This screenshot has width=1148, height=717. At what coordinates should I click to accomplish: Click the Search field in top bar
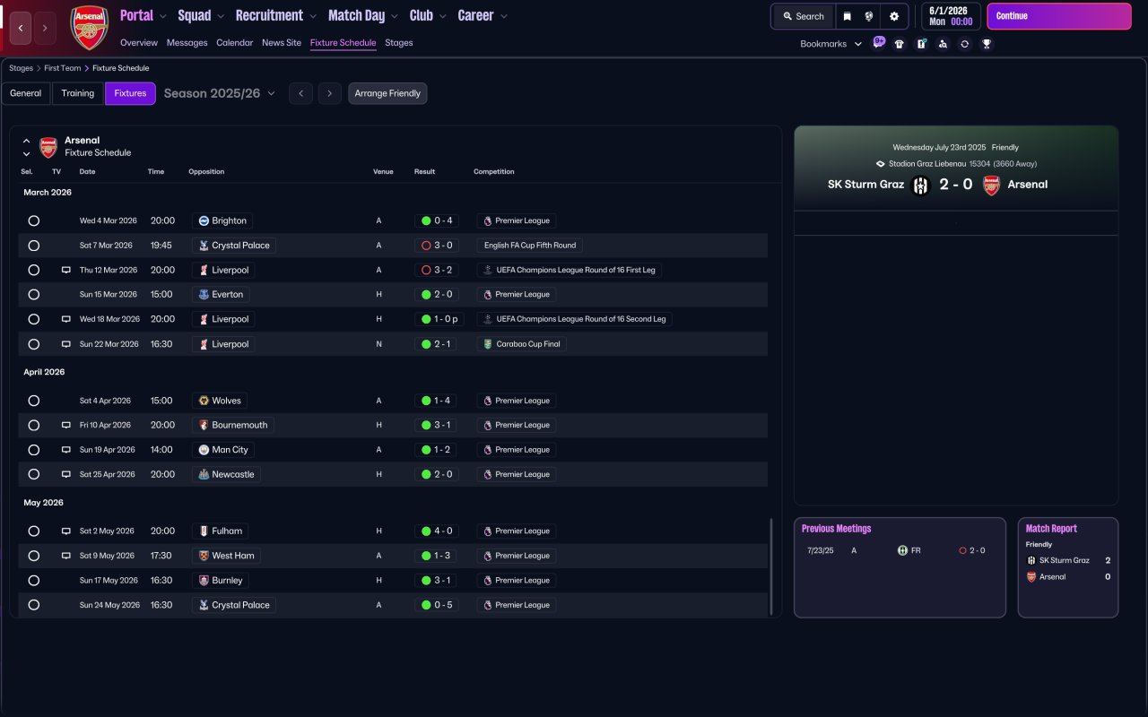(803, 16)
